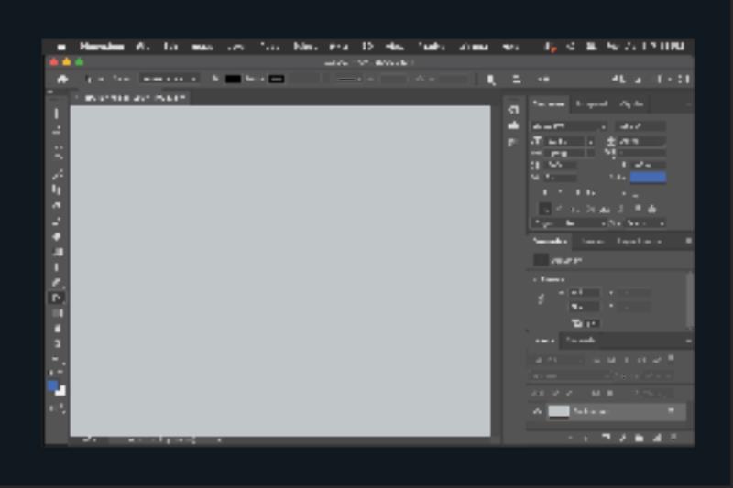
Task: Click the zoom percentage field in the status bar
Action: (x=89, y=439)
